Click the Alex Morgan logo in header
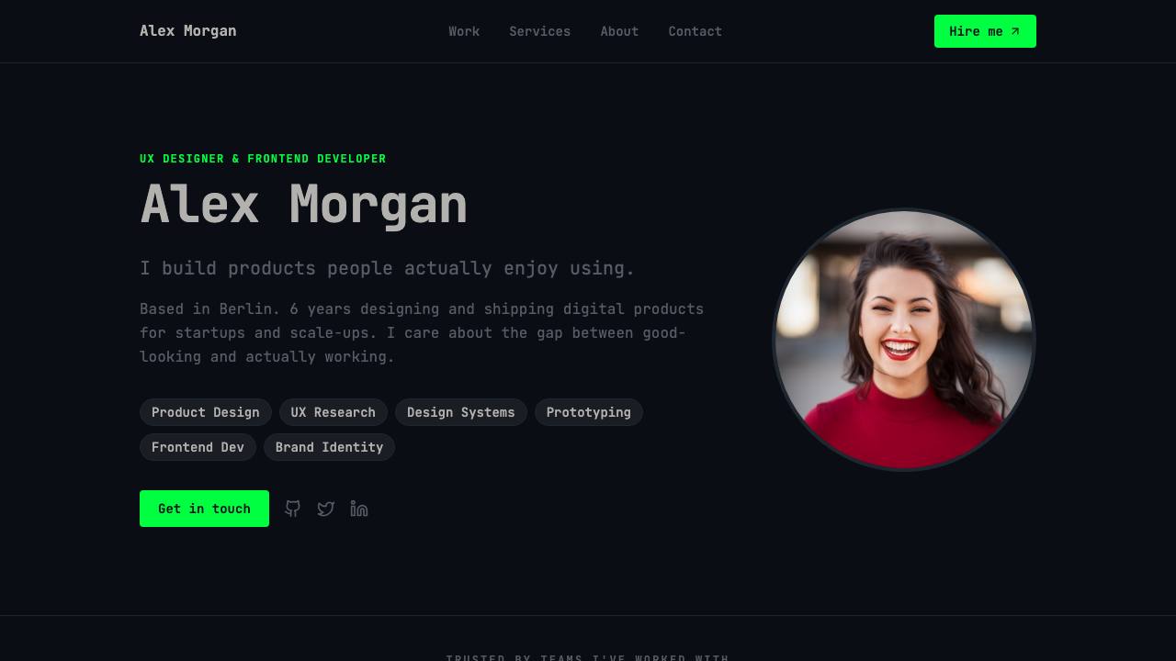 [x=188, y=31]
